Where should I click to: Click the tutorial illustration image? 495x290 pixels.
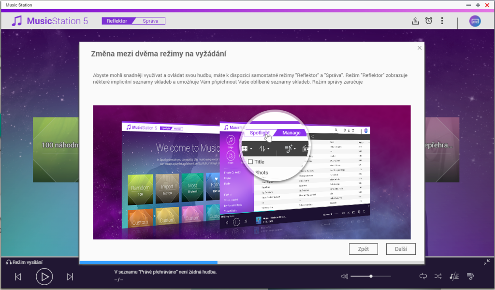[251, 172]
